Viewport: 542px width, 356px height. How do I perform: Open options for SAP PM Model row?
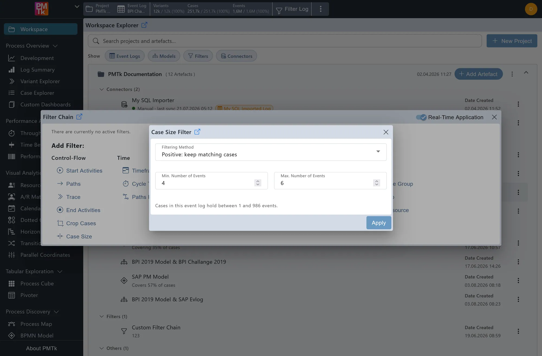pos(518,281)
